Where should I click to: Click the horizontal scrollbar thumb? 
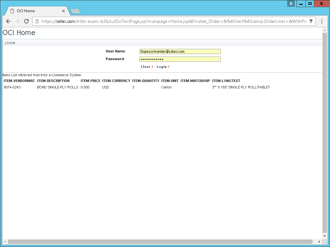click(x=160, y=242)
